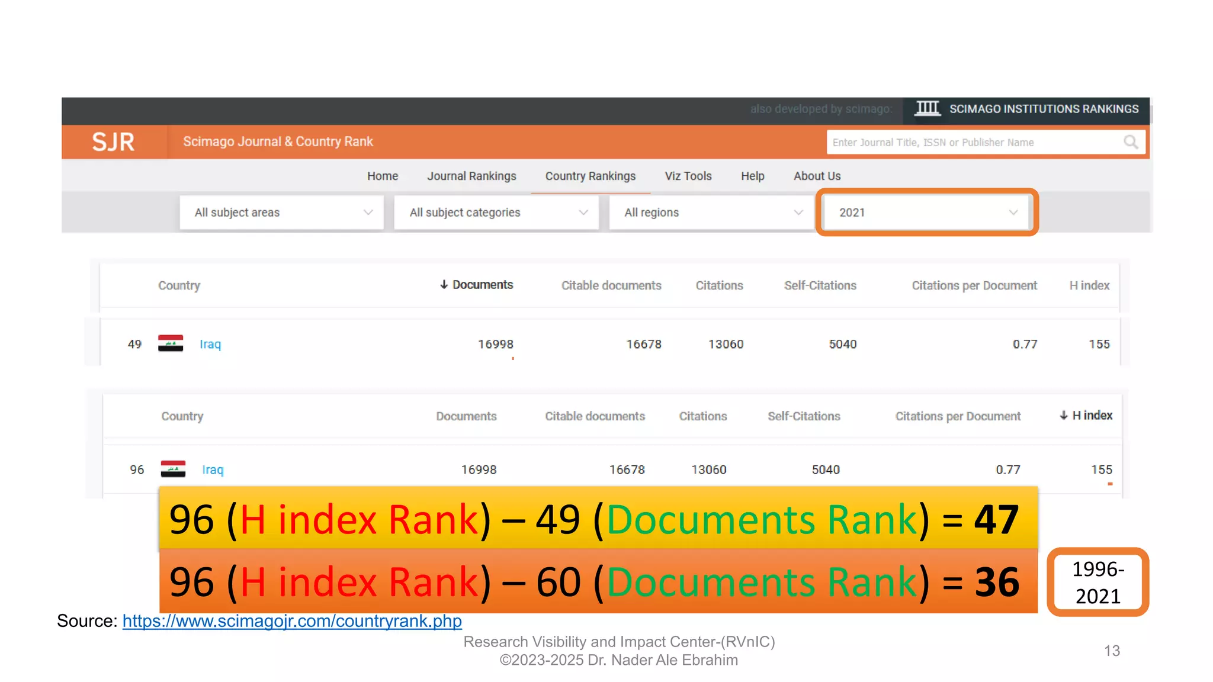Screen dimensions: 1213x682
Task: Click rank number 96 in lower table
Action: click(x=137, y=469)
